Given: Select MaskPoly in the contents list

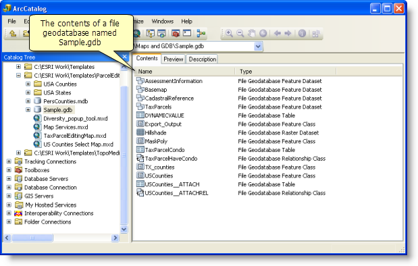Looking at the screenshot, I should (x=156, y=141).
